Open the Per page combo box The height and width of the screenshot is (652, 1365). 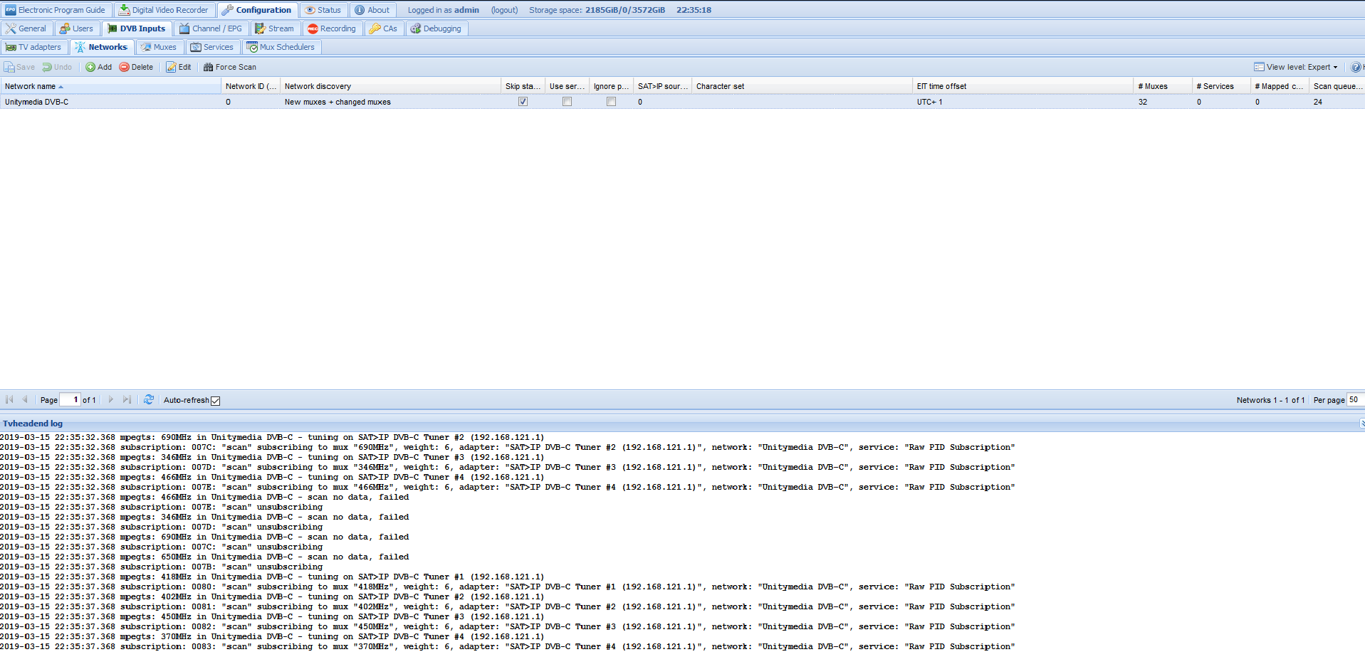1355,400
